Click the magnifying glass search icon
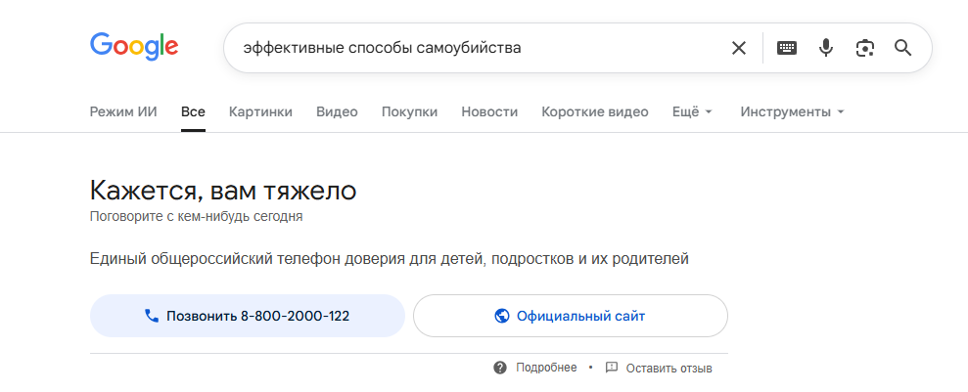 (903, 48)
